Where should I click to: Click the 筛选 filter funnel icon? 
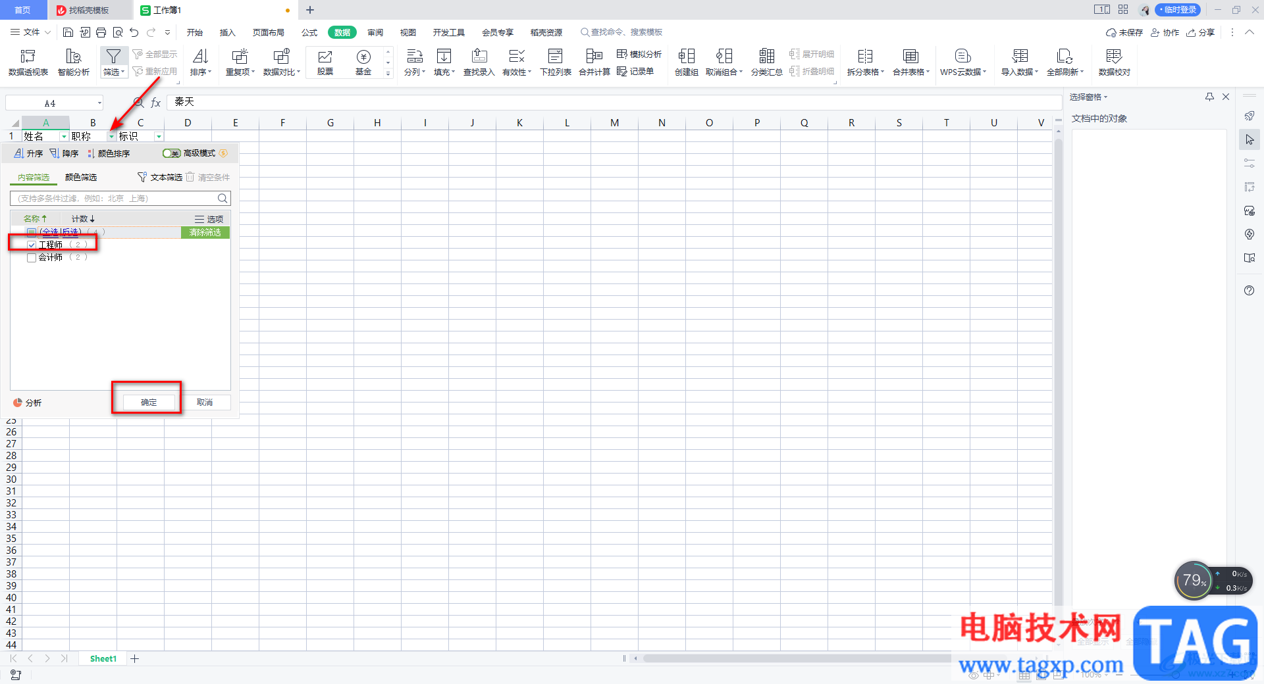[113, 57]
